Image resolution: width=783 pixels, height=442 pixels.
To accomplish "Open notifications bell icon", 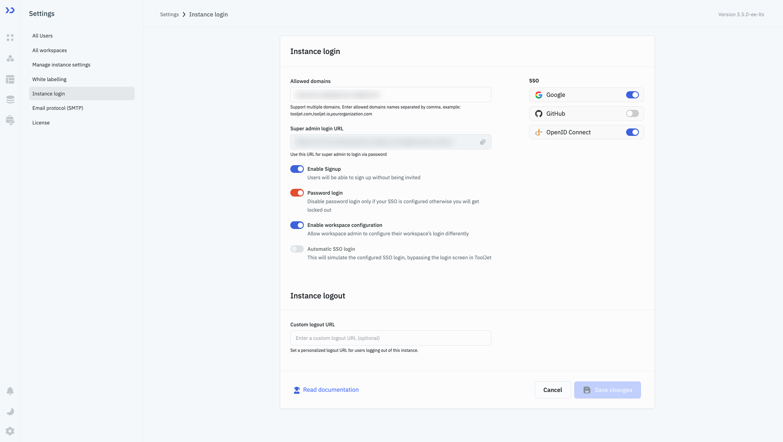I will coord(10,391).
